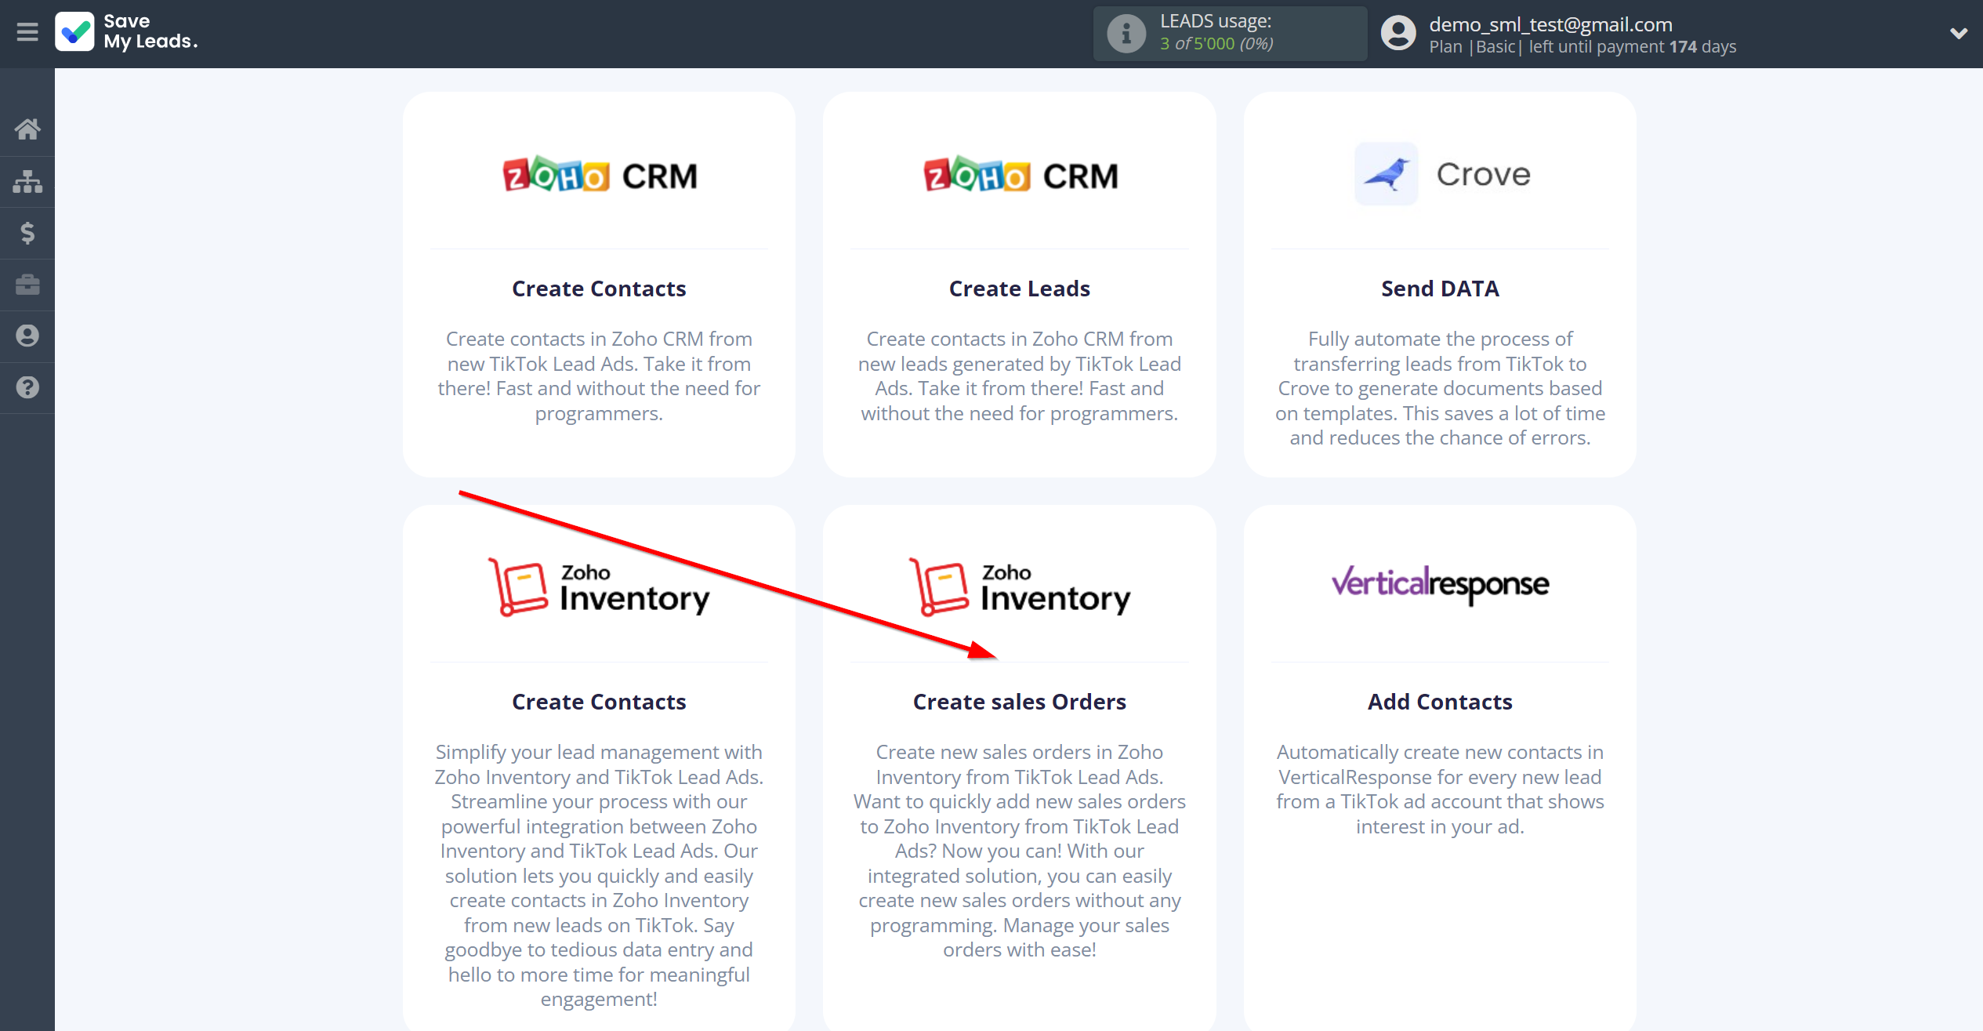Viewport: 1983px width, 1031px height.
Task: Go to Home via sidebar house icon
Action: point(27,129)
